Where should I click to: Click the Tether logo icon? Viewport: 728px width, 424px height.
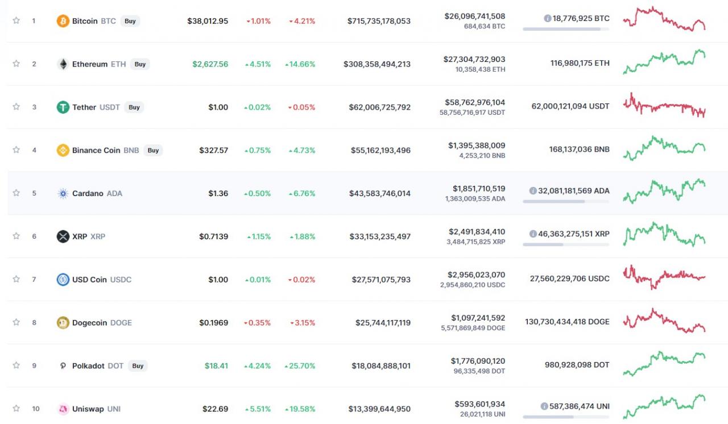click(63, 107)
